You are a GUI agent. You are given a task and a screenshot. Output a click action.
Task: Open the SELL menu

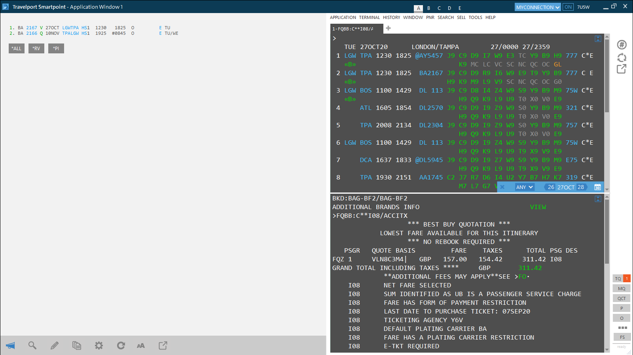(461, 17)
